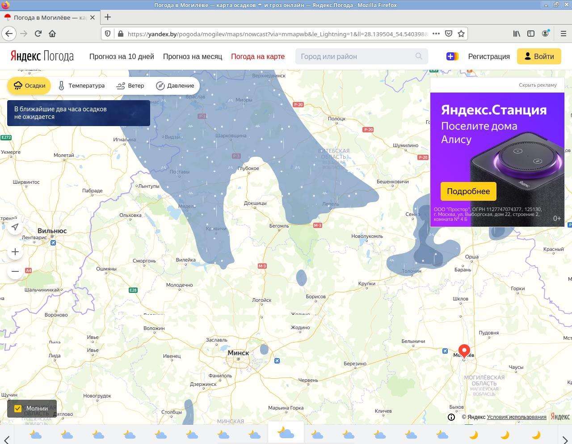
Task: Click the Жодино label next to its town dot
Action: 300,327
